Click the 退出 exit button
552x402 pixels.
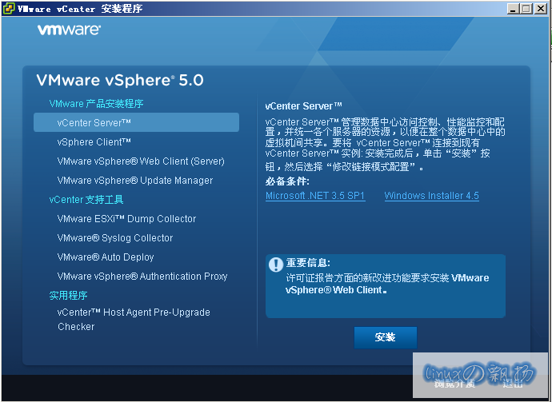[512, 384]
